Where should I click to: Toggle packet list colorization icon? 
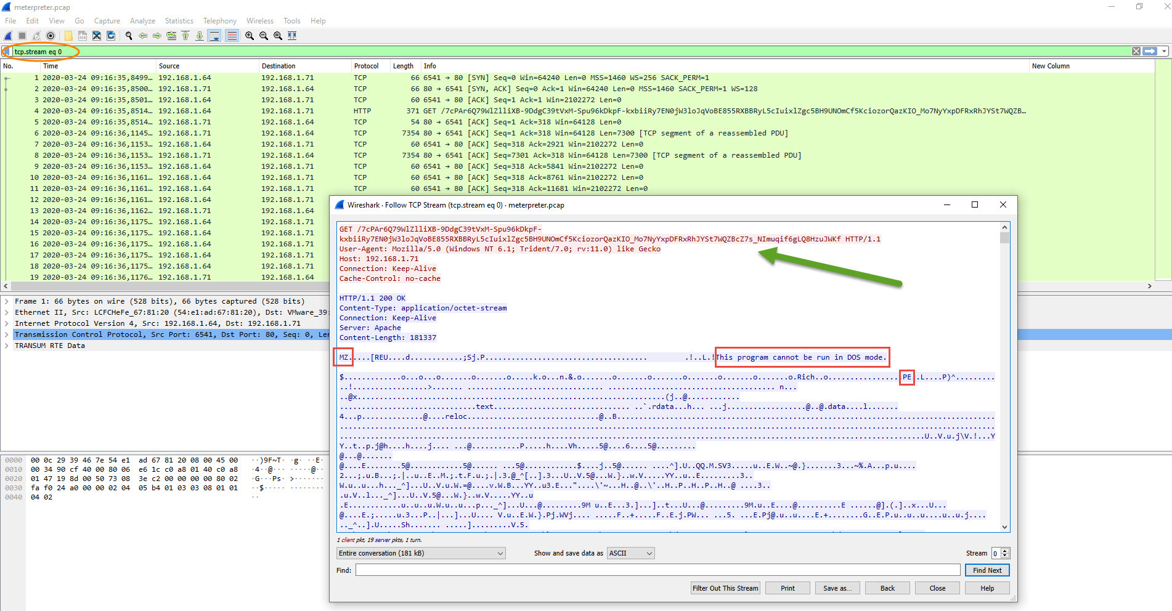pyautogui.click(x=232, y=36)
